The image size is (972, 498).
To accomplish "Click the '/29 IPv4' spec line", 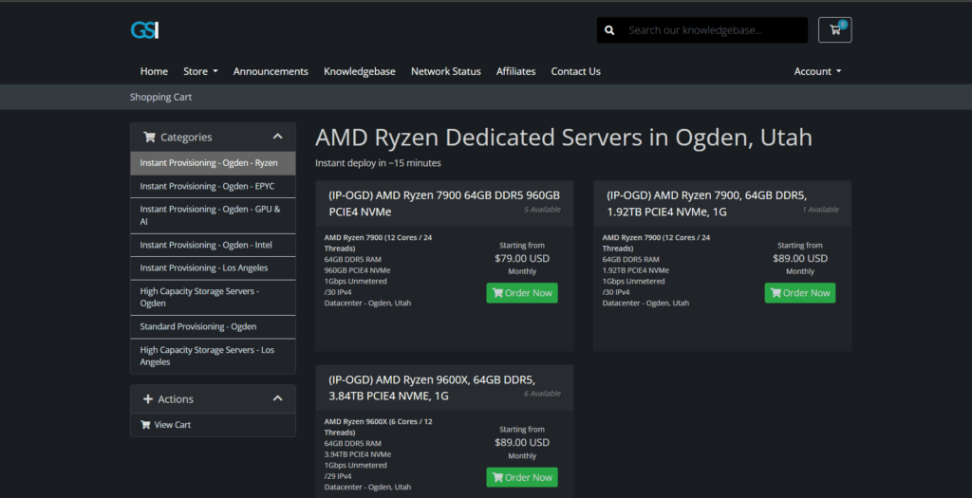I will pyautogui.click(x=338, y=476).
